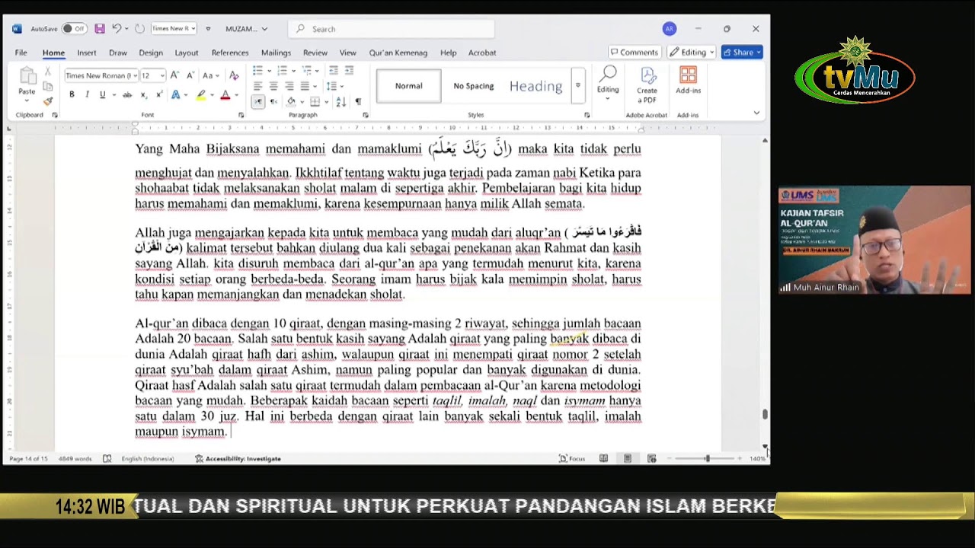Cut the selection with scissors icon
This screenshot has height=548, width=975.
click(48, 72)
